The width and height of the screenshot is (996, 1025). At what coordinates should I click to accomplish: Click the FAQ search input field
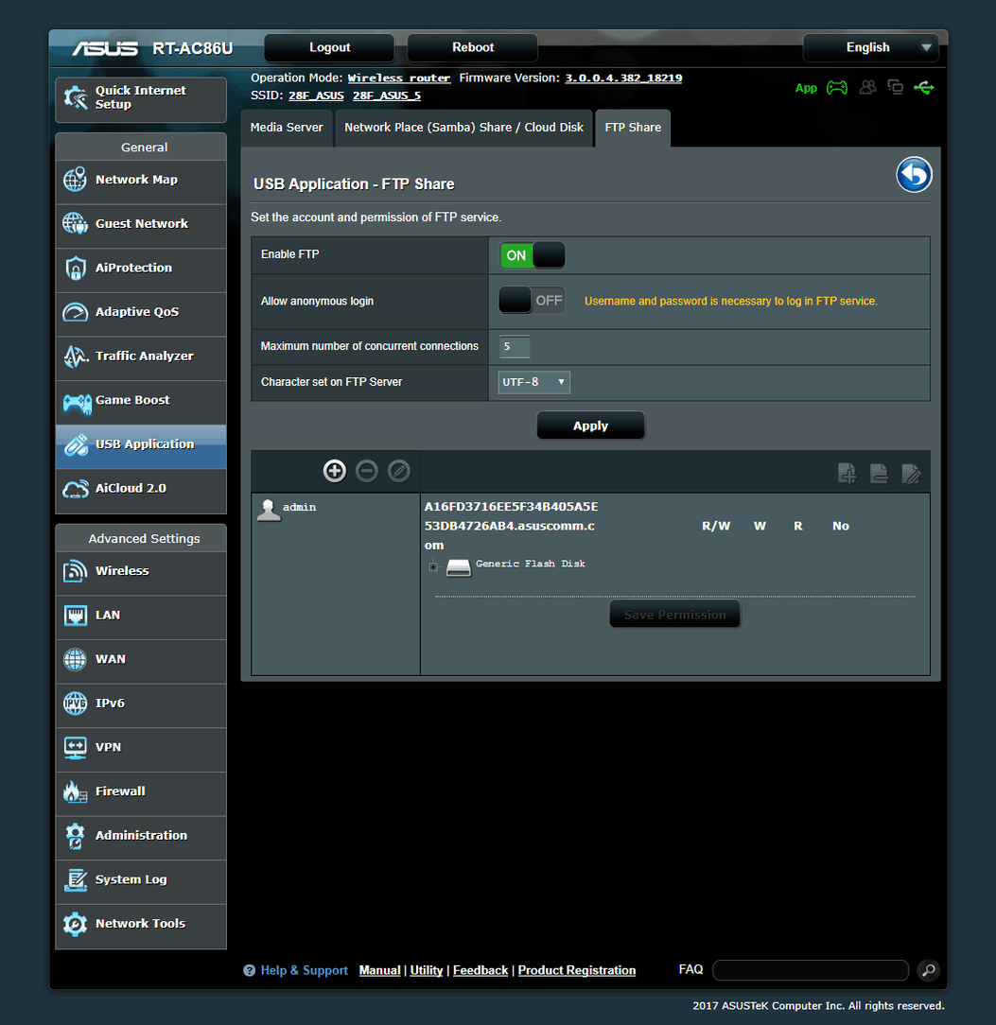click(x=811, y=971)
